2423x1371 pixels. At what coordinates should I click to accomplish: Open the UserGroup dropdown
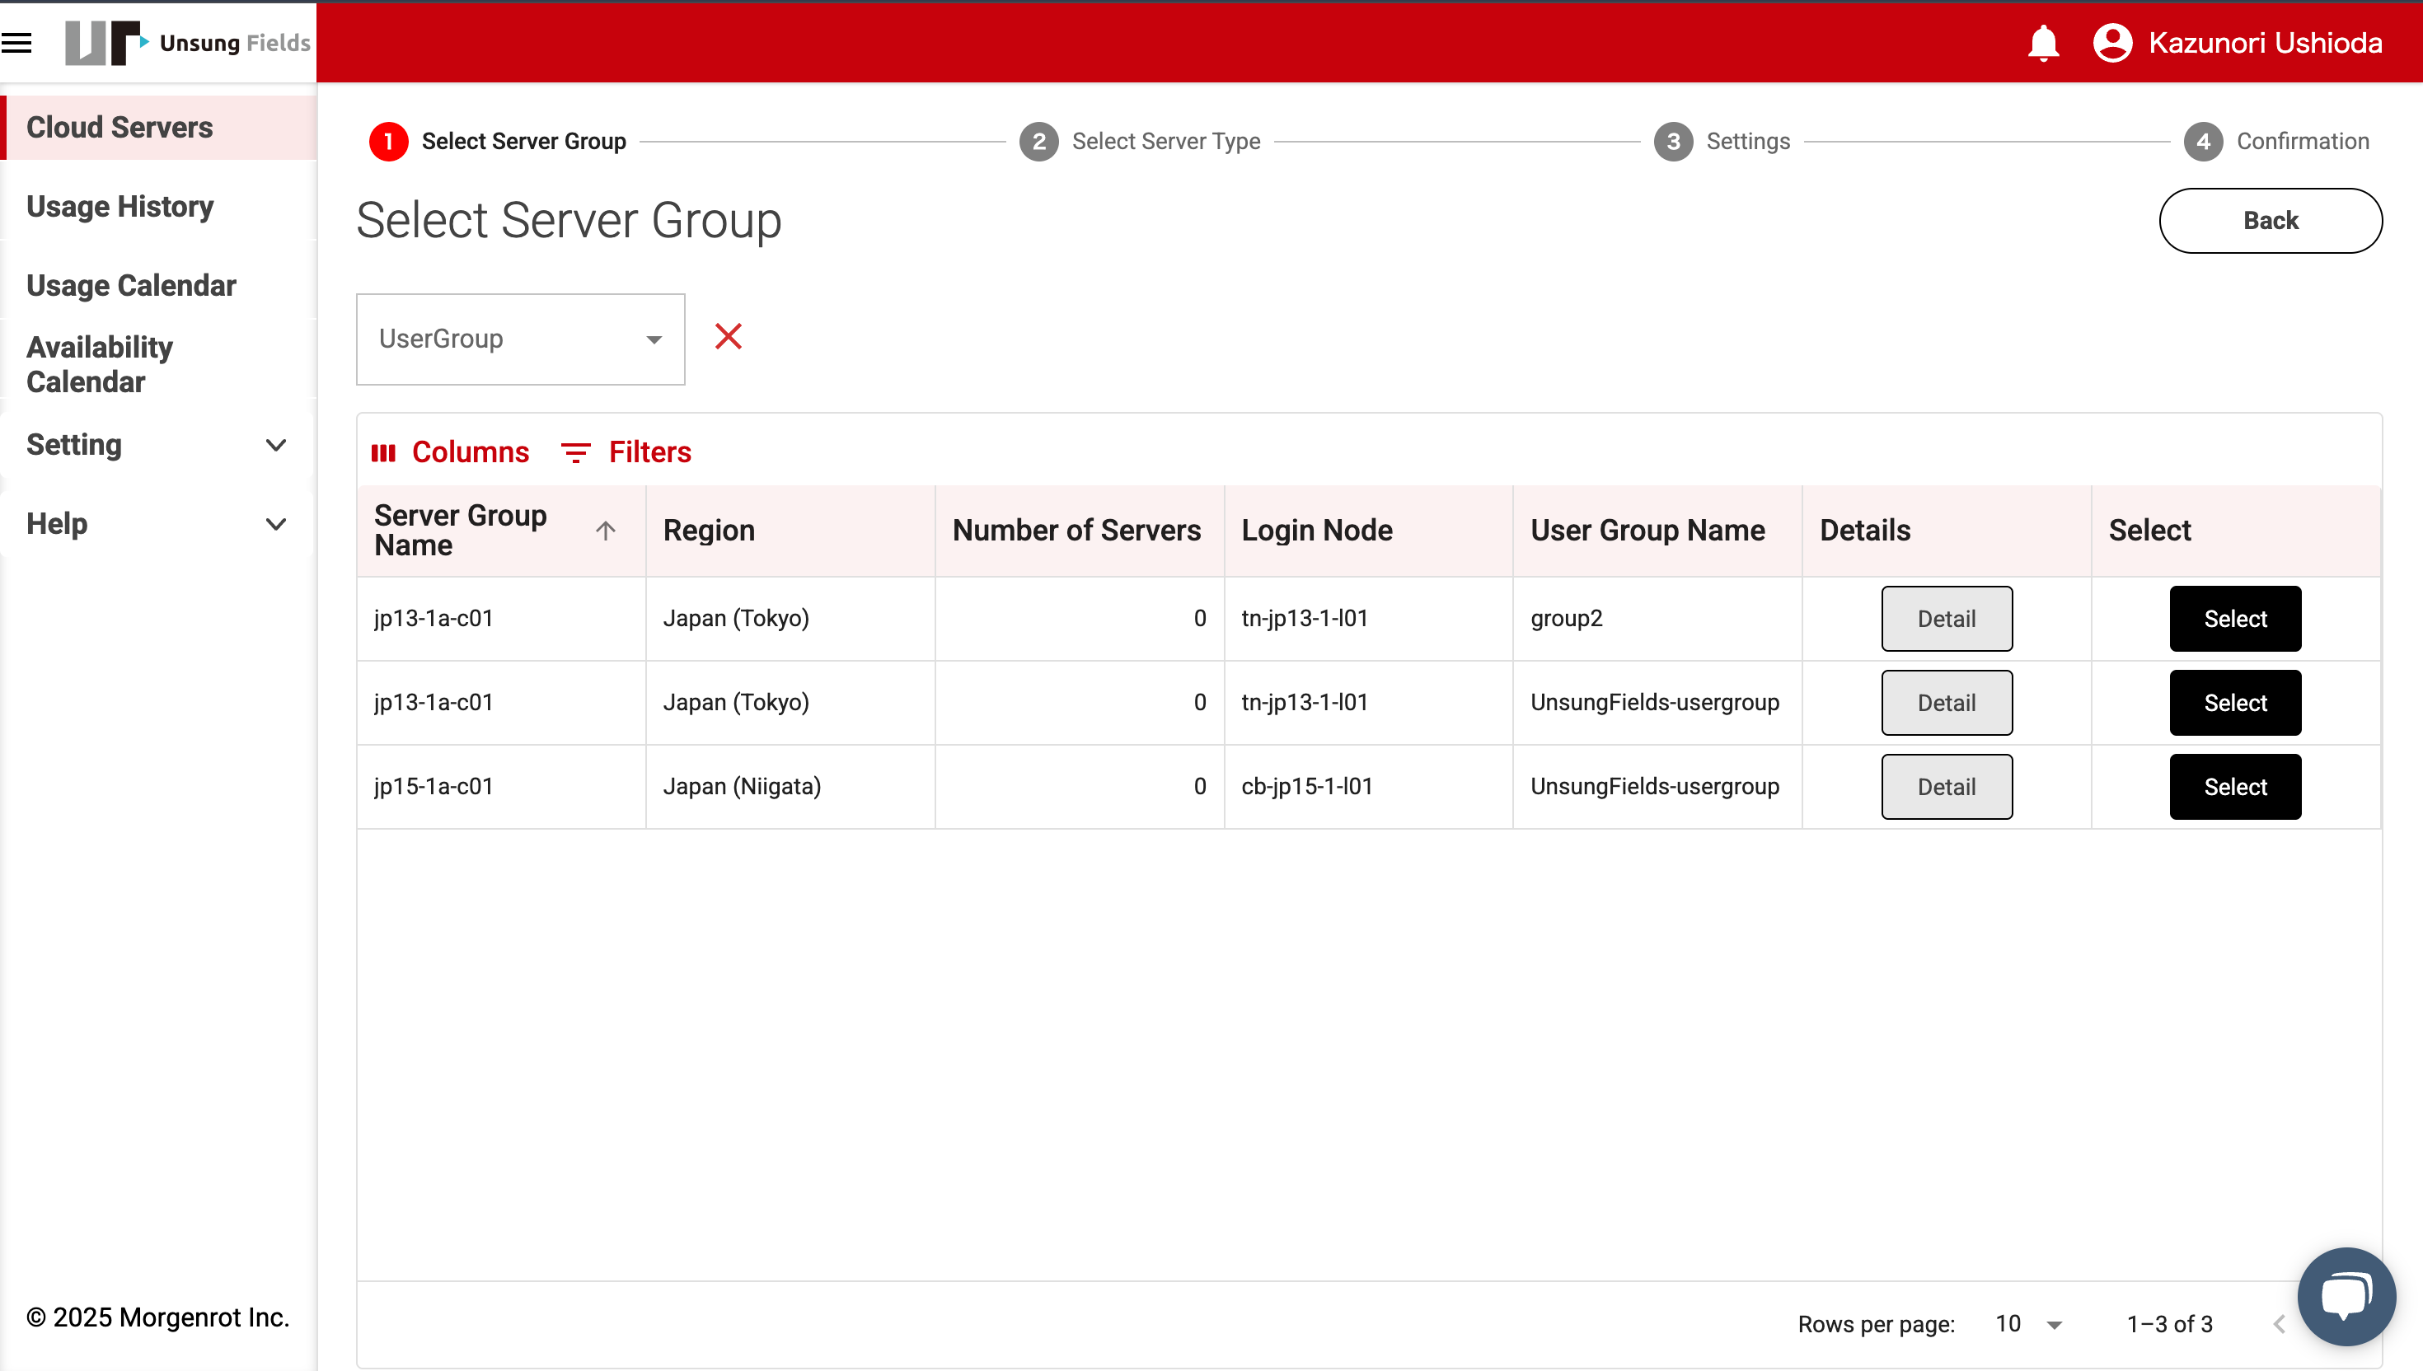(520, 339)
